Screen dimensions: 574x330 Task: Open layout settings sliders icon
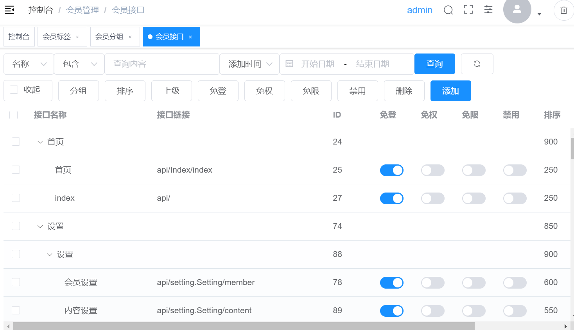[488, 10]
